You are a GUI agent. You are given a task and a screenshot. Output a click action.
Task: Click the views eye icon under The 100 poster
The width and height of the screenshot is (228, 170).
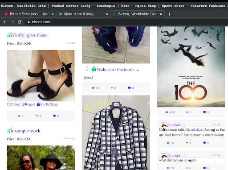(x=167, y=112)
